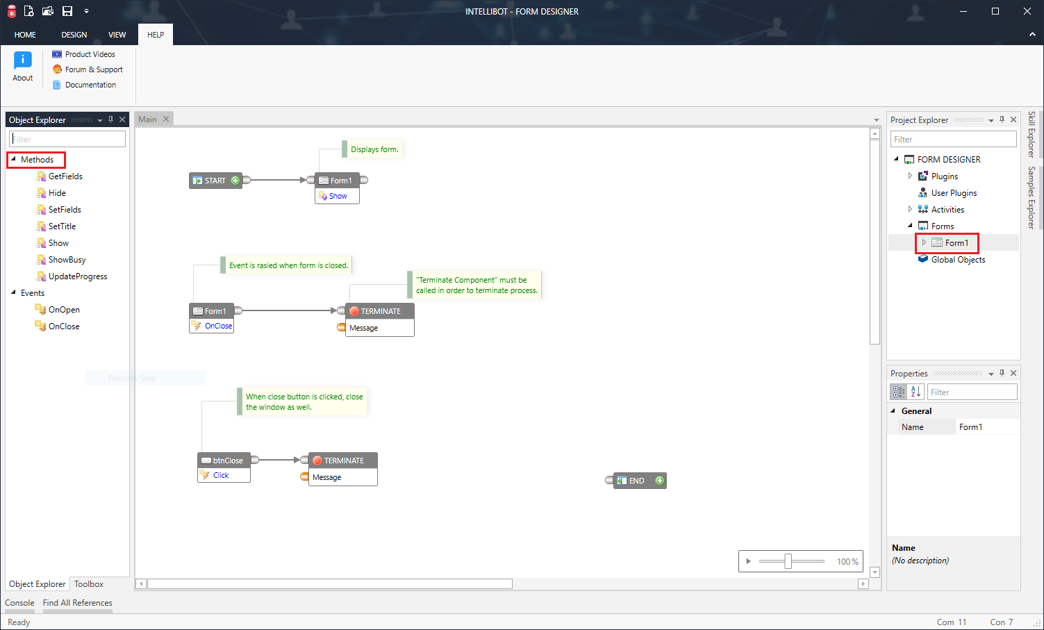The image size is (1044, 630).
Task: Open a new file from quick access toolbar
Action: pyautogui.click(x=28, y=10)
